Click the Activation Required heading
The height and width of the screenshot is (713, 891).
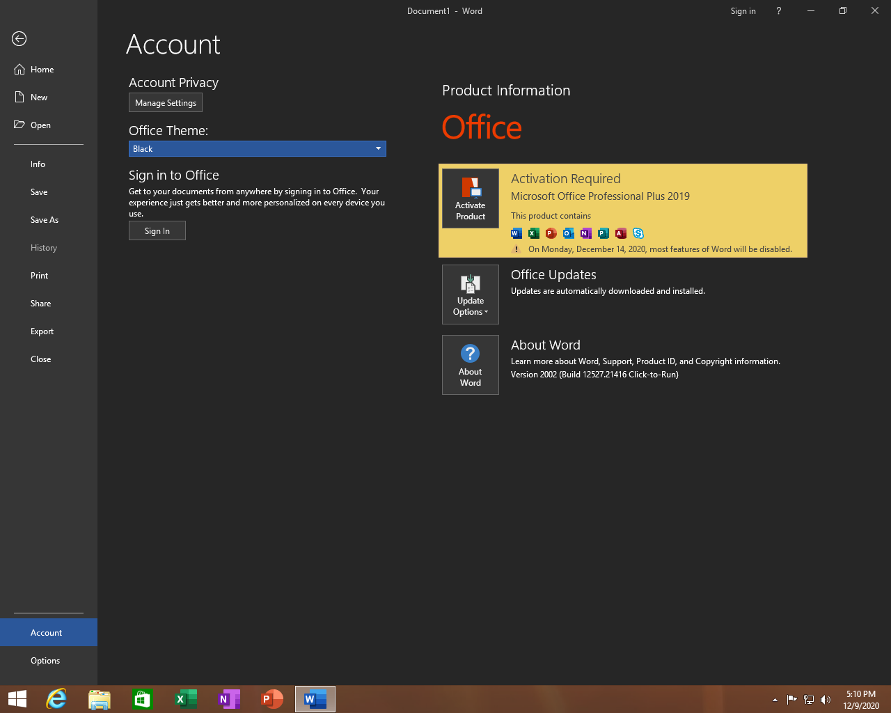coord(565,179)
